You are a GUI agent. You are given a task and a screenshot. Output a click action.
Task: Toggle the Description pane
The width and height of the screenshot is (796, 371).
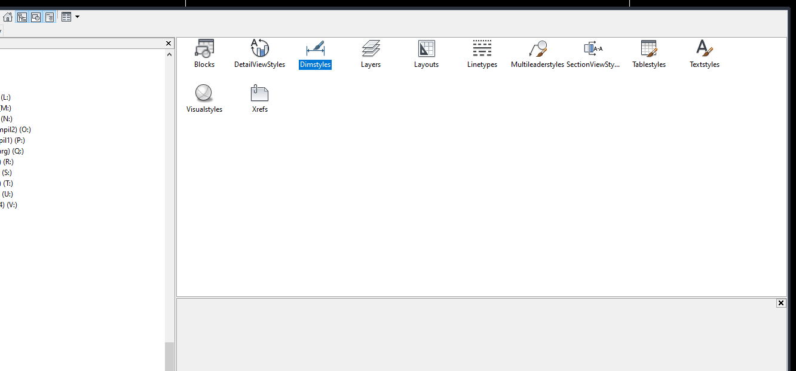coord(50,16)
